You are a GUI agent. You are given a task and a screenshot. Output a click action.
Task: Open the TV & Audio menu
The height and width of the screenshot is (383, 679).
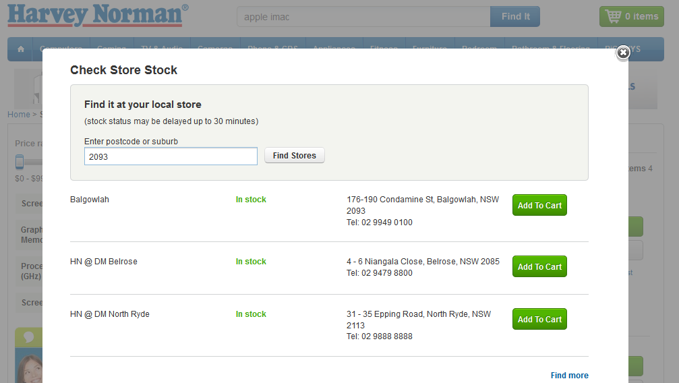tap(161, 49)
